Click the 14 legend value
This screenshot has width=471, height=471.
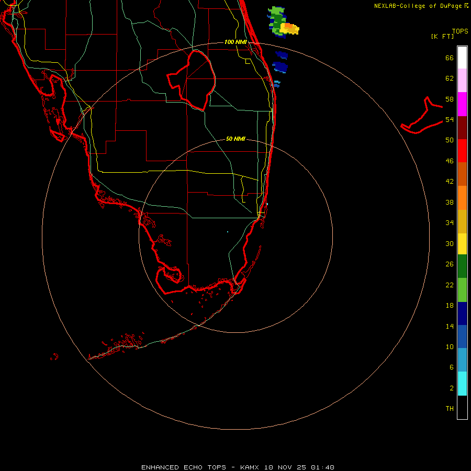click(450, 326)
